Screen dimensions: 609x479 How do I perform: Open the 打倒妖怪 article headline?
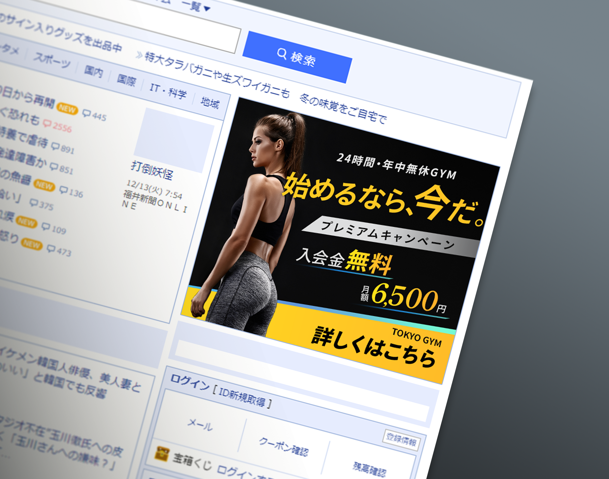152,170
